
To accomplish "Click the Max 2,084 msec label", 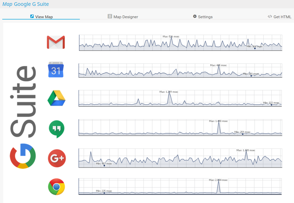I will (x=218, y=180).
